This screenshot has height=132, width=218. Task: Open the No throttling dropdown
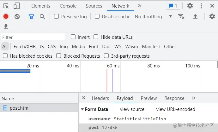(x=153, y=16)
